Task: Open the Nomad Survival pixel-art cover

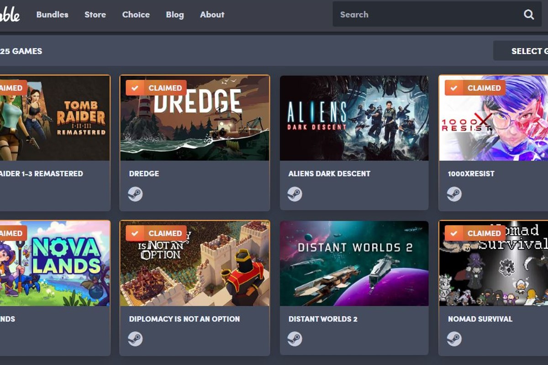Action: [494, 264]
